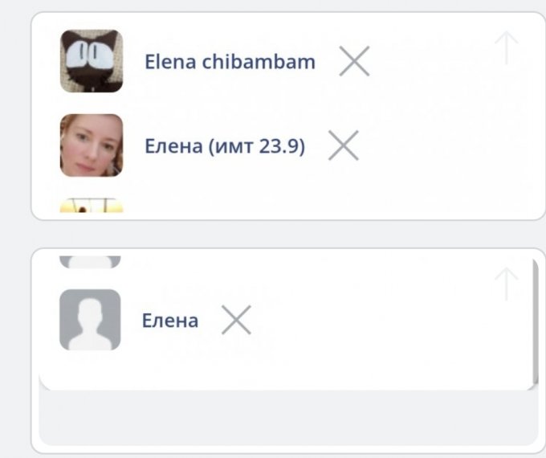Select the default silhouette avatar of Елена
Image resolution: width=546 pixels, height=458 pixels.
90,320
